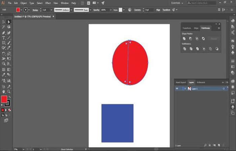Select the Type tool
This screenshot has width=236, height=151.
(x=4, y=38)
